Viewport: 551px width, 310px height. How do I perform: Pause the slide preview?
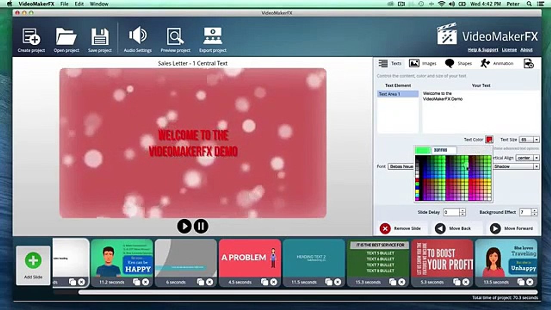(201, 226)
